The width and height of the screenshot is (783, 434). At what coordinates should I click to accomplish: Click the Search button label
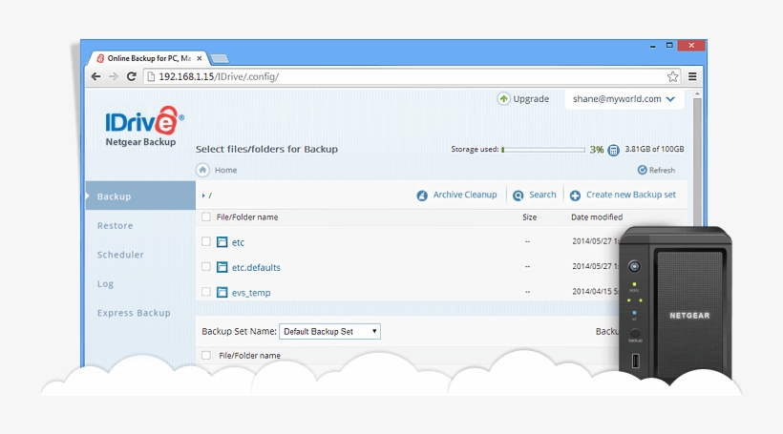542,195
